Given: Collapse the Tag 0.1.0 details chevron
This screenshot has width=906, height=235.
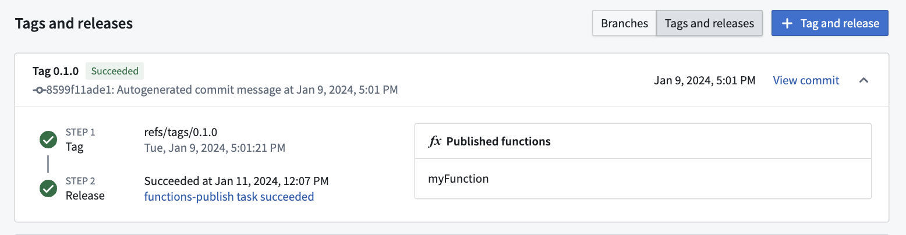Looking at the screenshot, I should [x=864, y=81].
